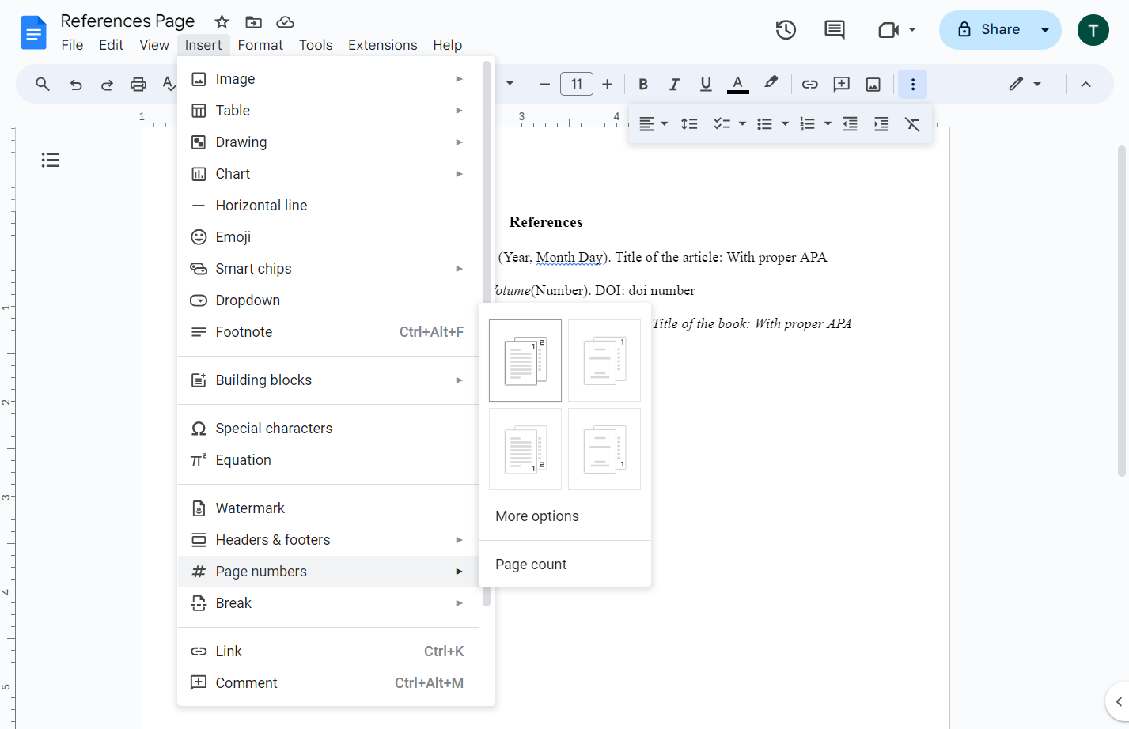Viewport: 1129px width, 729px height.
Task: Add a comment from the toolbar
Action: tap(842, 84)
